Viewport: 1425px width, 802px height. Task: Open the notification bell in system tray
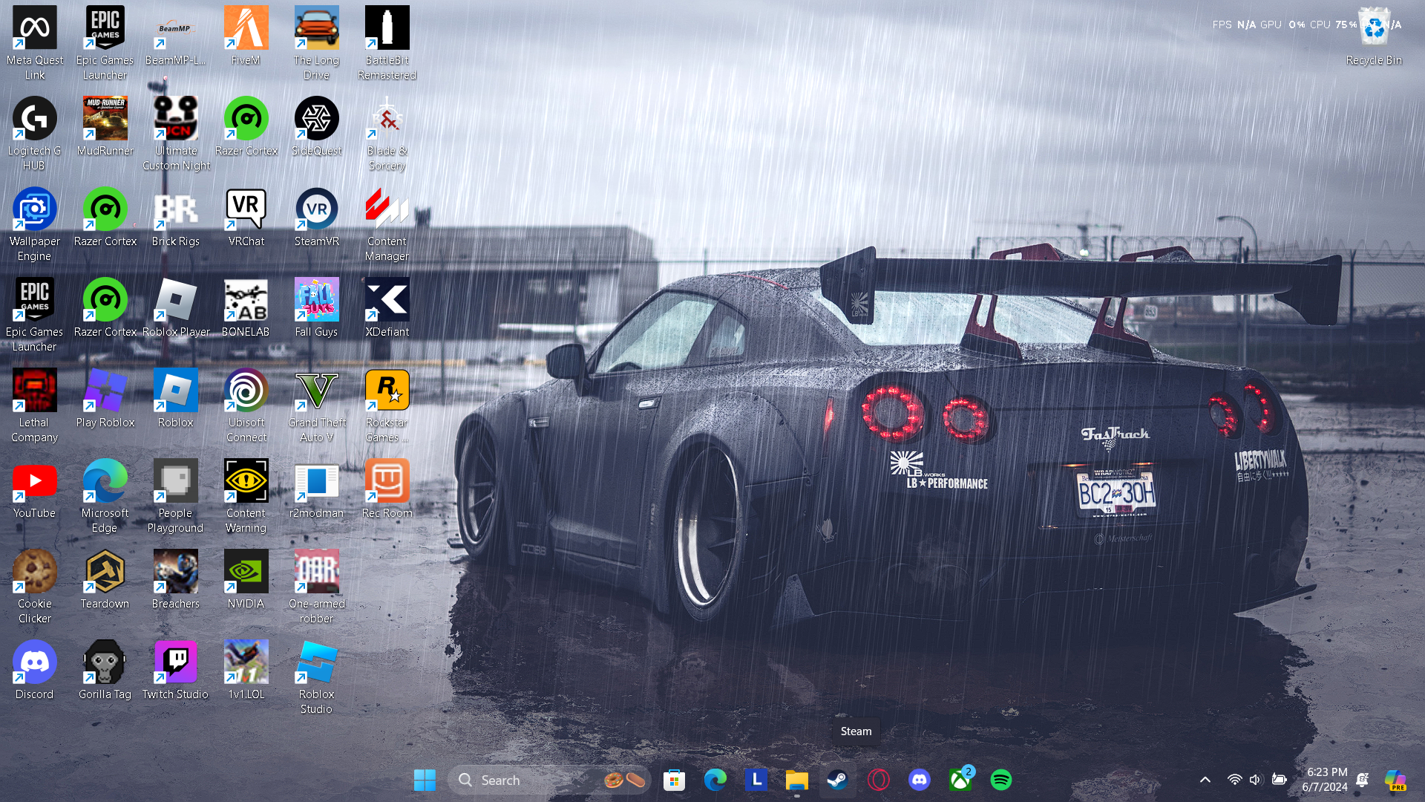pos(1363,780)
